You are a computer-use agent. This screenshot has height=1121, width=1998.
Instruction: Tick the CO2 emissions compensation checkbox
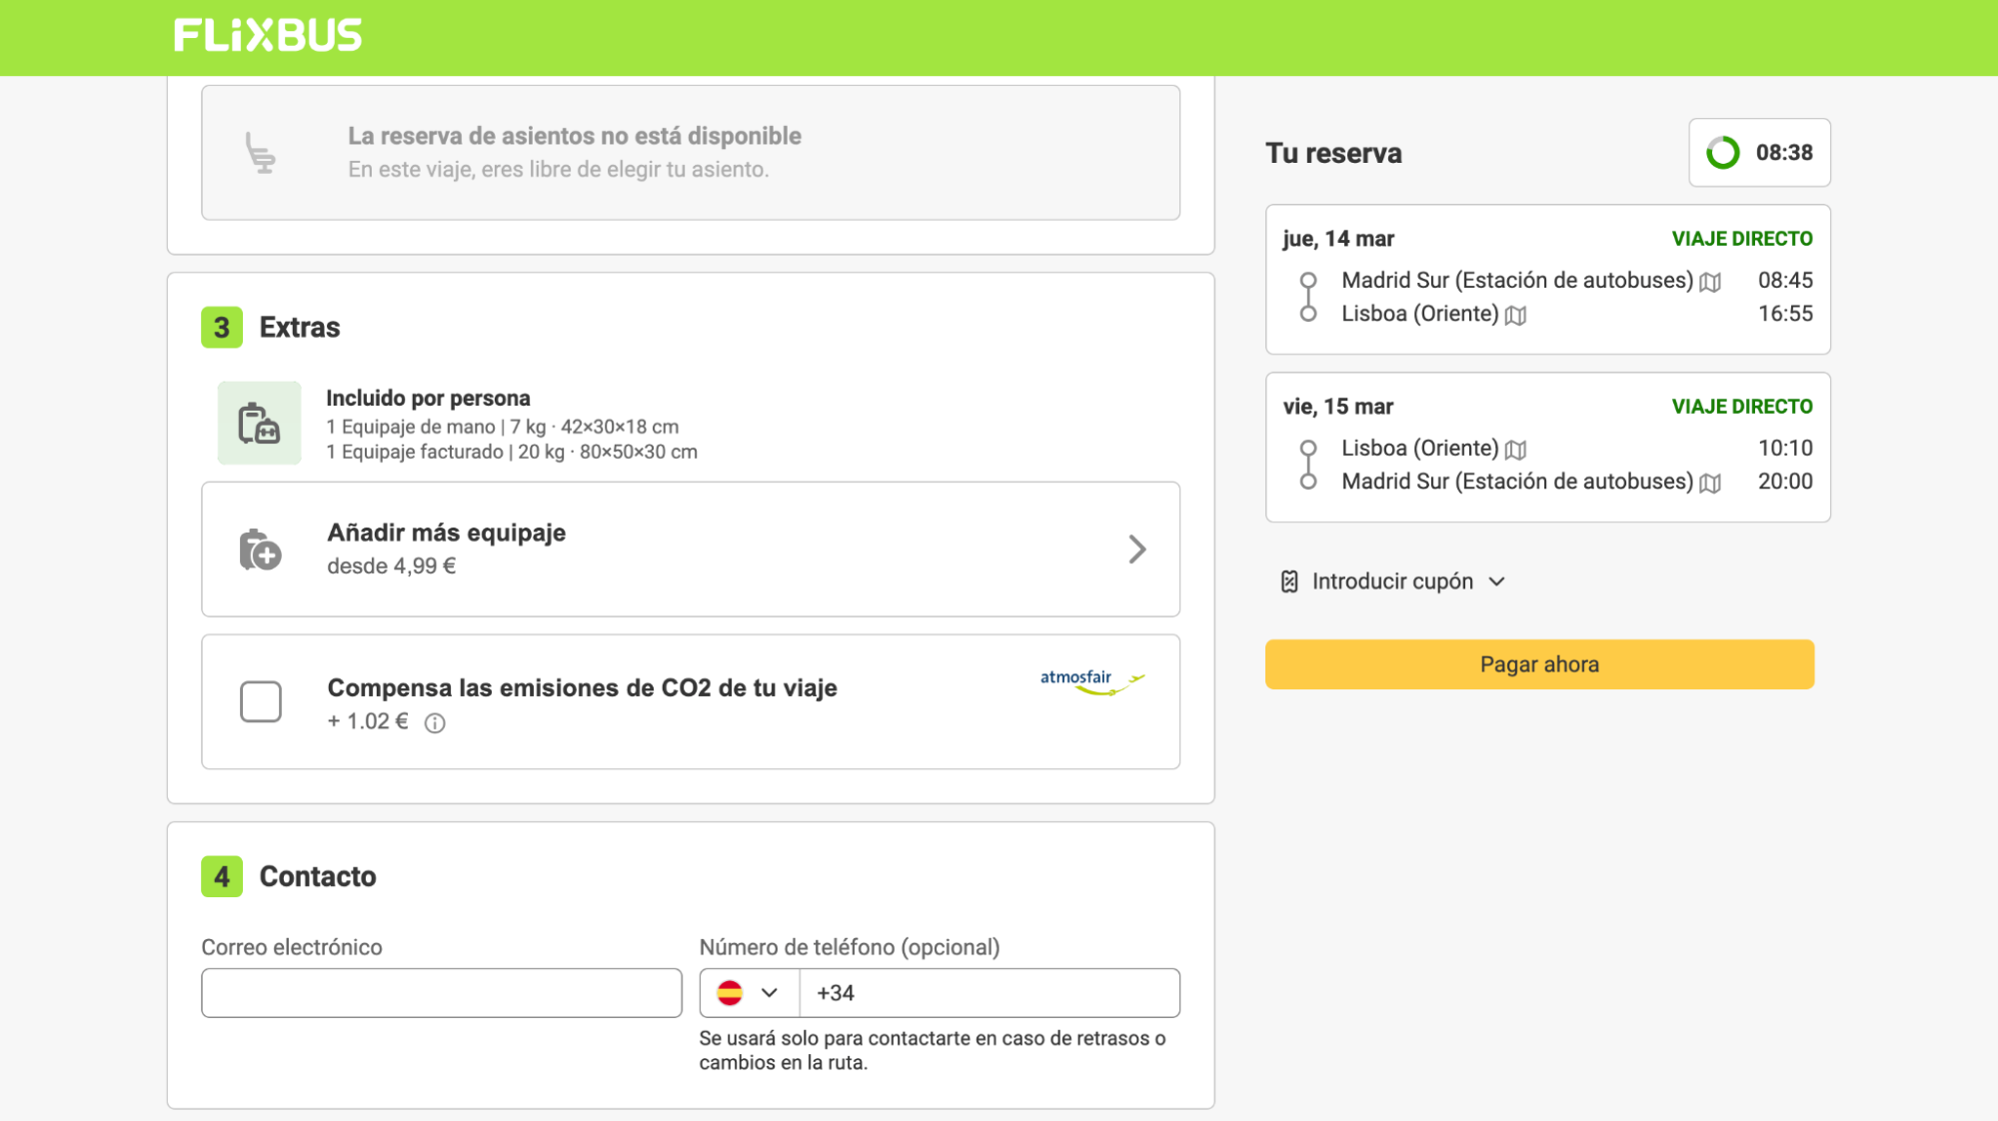coord(261,701)
